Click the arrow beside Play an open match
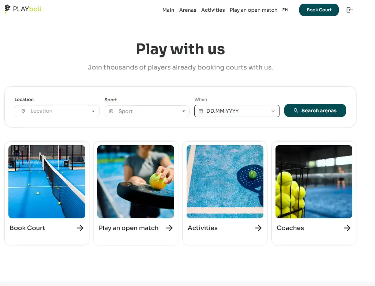The image size is (375, 286). coord(169,228)
